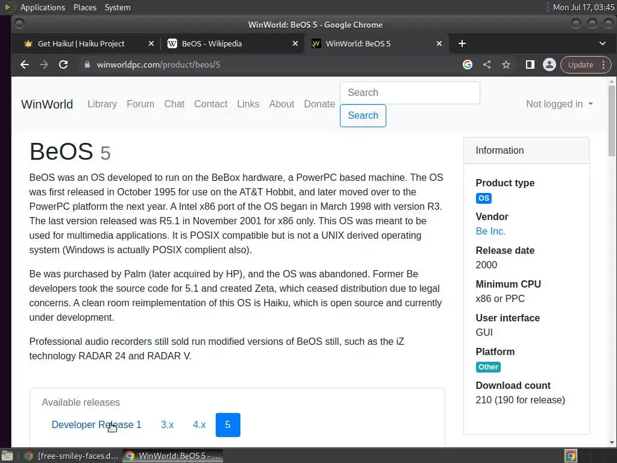Click the desktop menu logo beside Applications

(x=10, y=7)
